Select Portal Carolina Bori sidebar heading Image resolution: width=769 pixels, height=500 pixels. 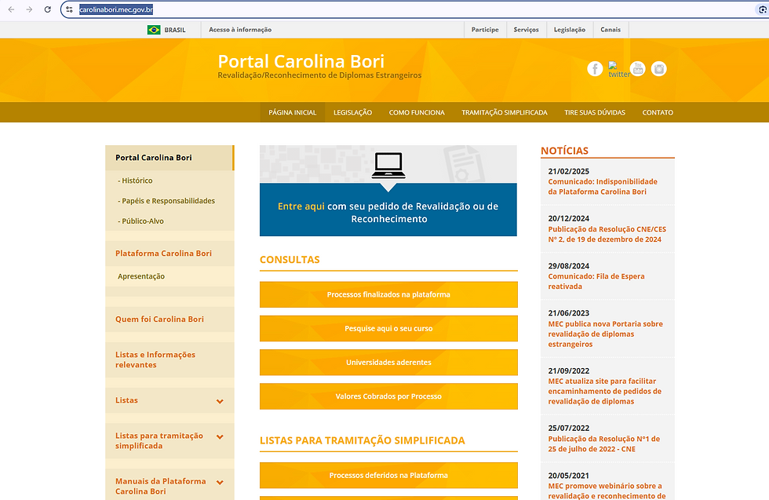pyautogui.click(x=169, y=158)
